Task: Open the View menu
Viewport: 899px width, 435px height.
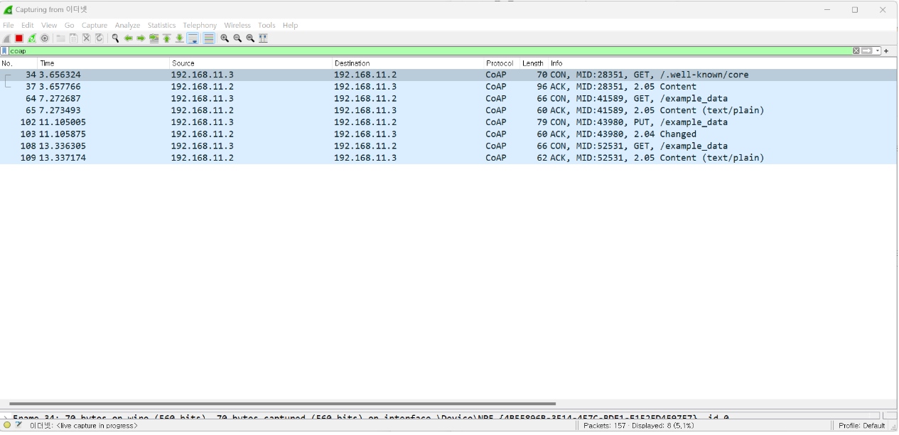Action: (x=49, y=26)
